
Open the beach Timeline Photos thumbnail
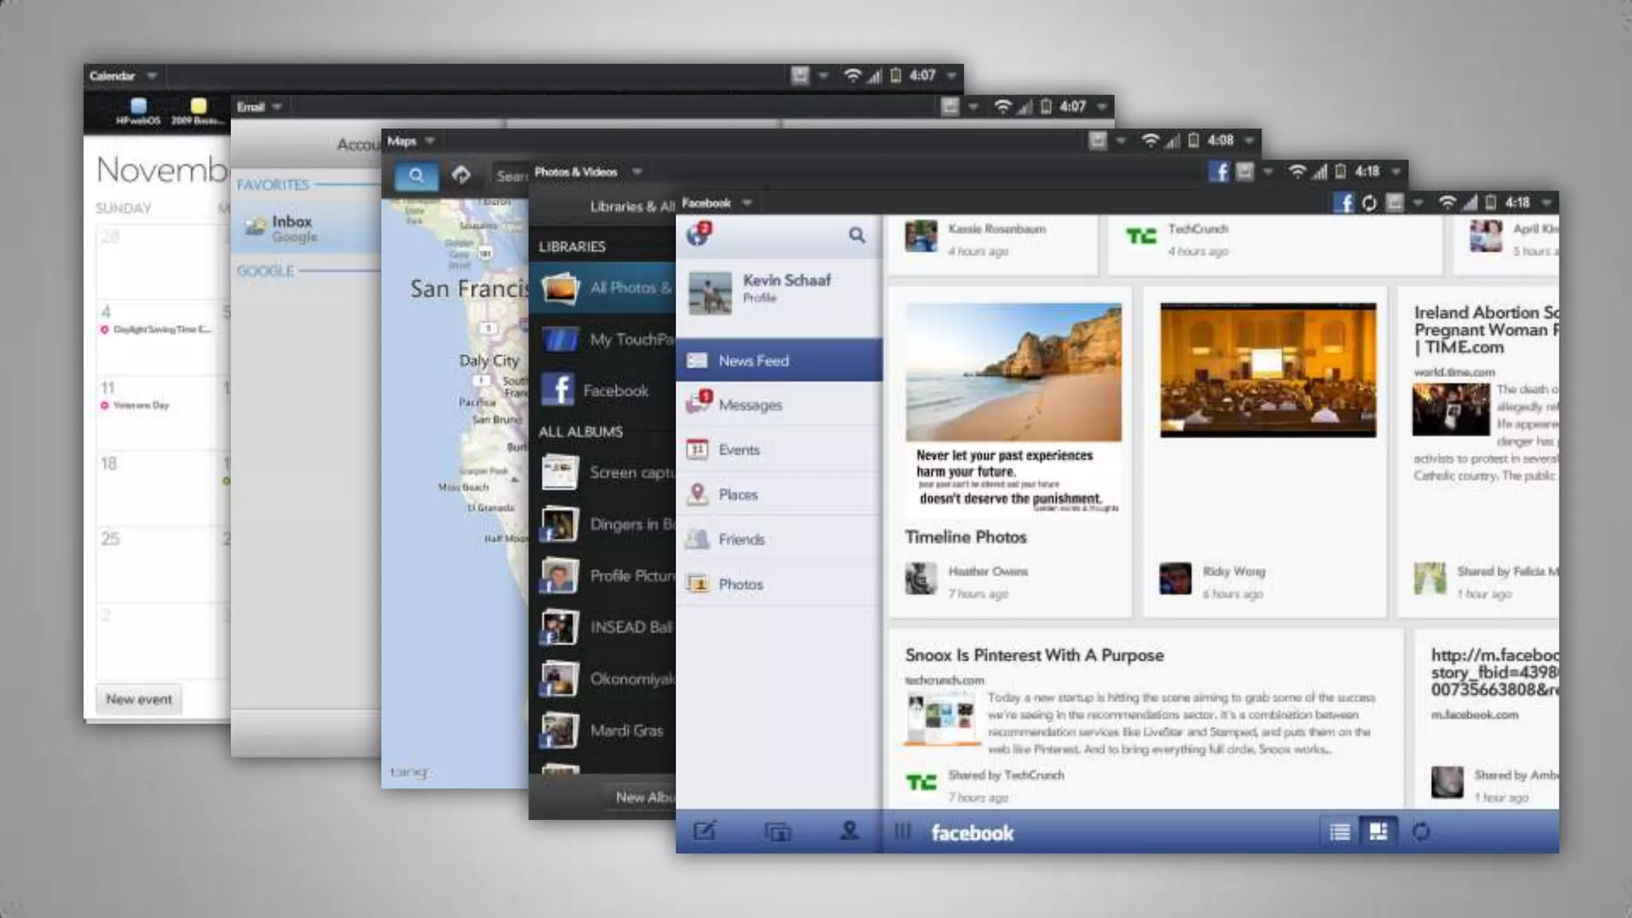click(1013, 372)
